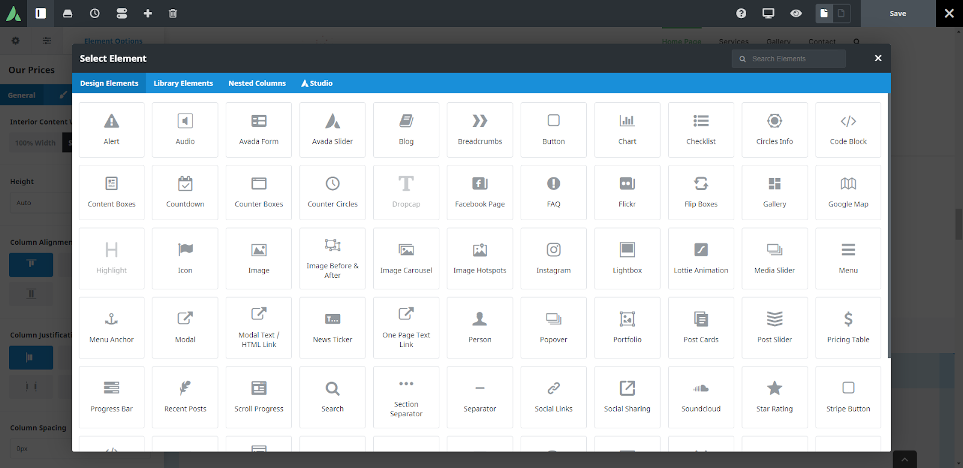Click the Search Elements field
The image size is (963, 468).
click(788, 59)
